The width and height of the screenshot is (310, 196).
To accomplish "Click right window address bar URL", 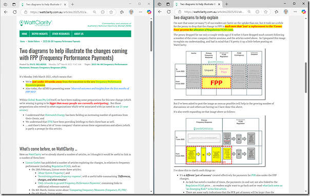I will 214,12.
